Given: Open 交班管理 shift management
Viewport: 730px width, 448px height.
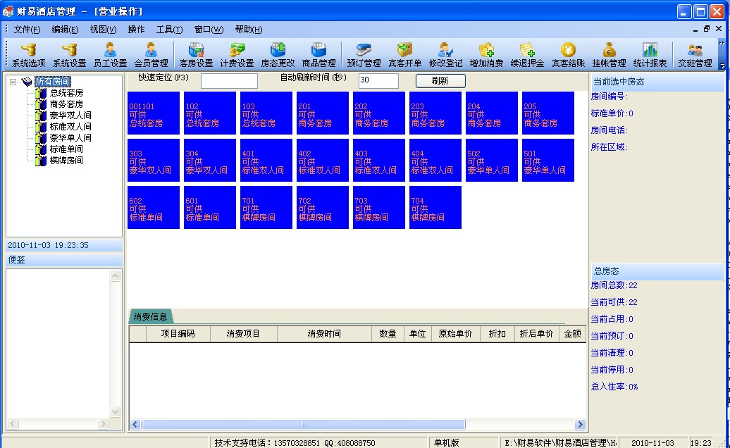Looking at the screenshot, I should click(695, 55).
